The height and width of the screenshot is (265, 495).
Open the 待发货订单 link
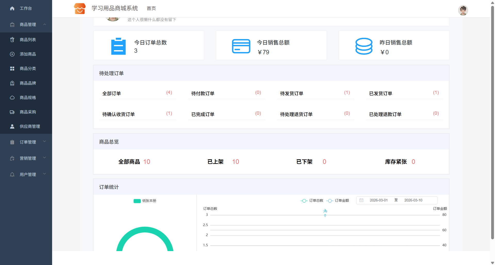(x=292, y=93)
